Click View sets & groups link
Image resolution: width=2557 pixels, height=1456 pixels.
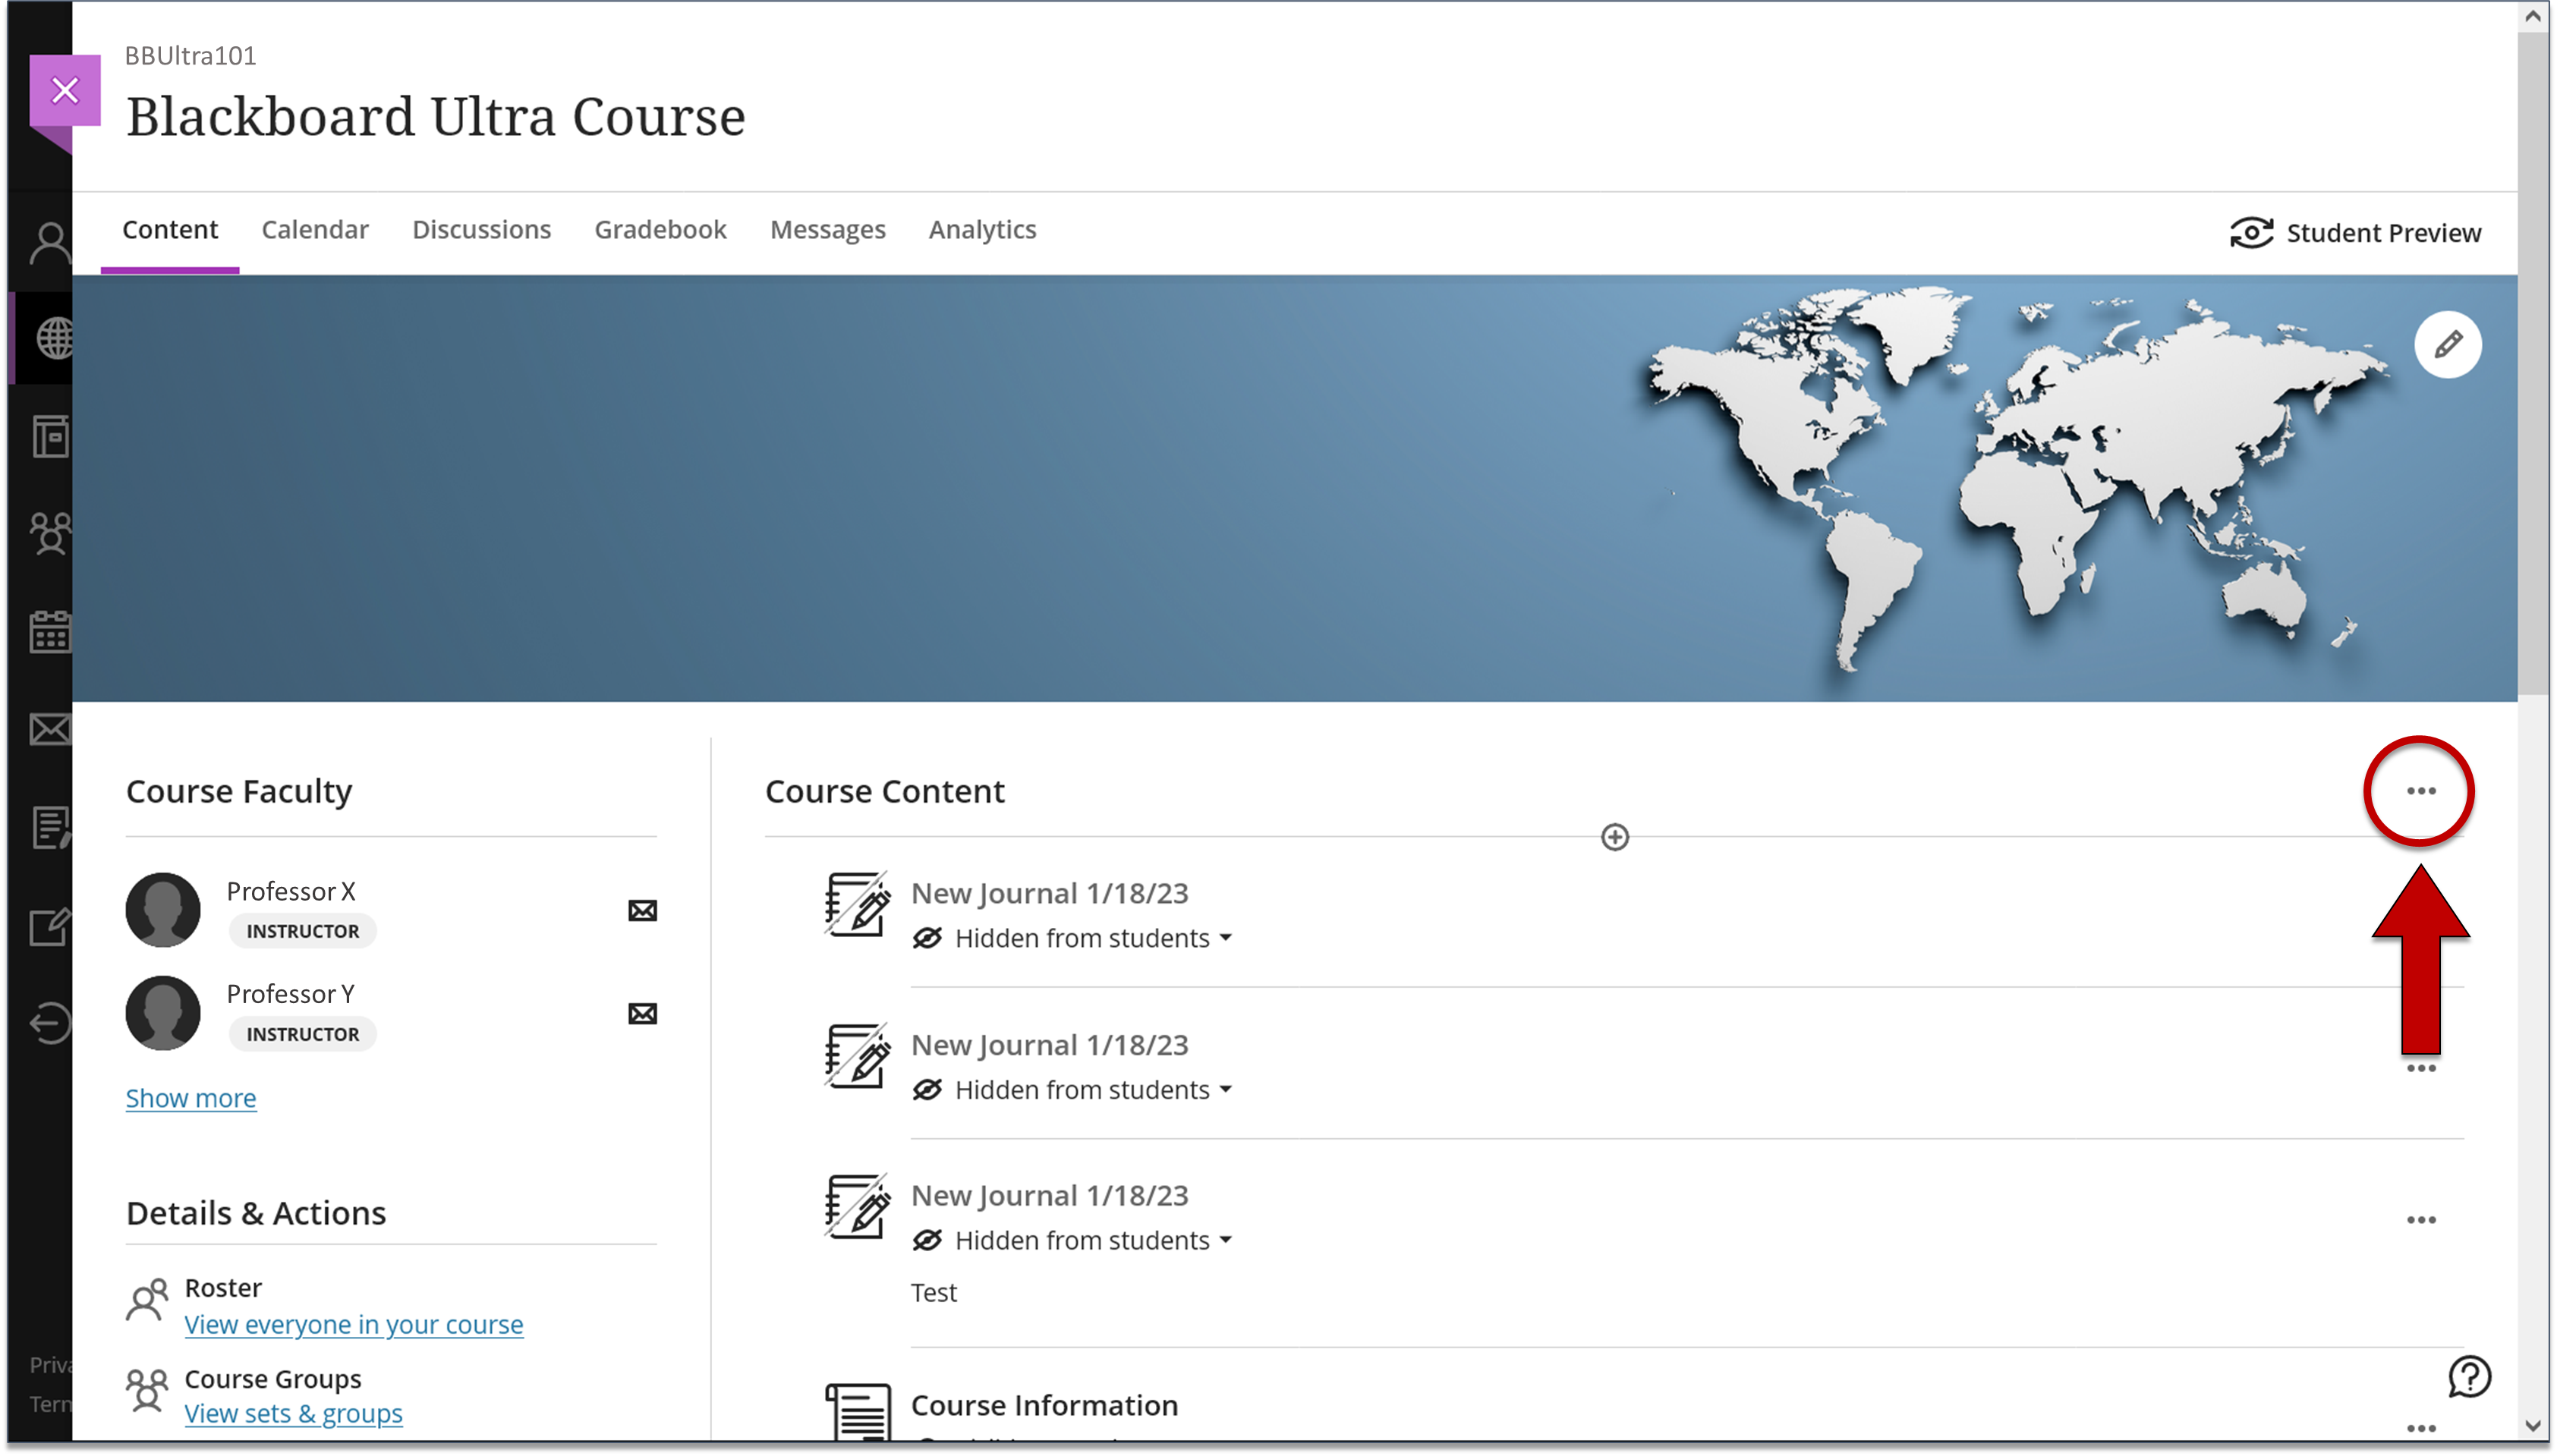[x=294, y=1414]
